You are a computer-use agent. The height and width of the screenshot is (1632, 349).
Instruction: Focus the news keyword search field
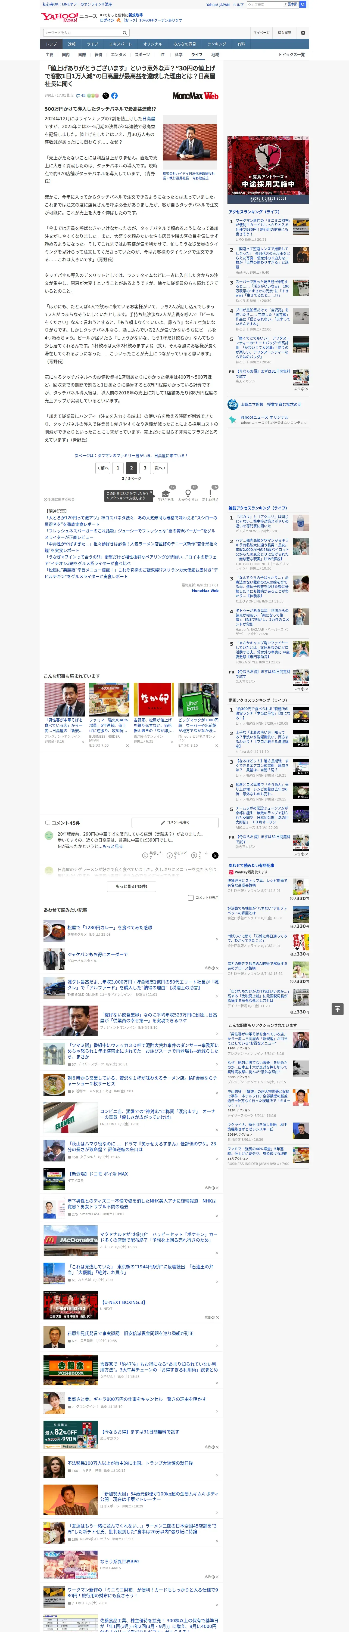click(81, 32)
